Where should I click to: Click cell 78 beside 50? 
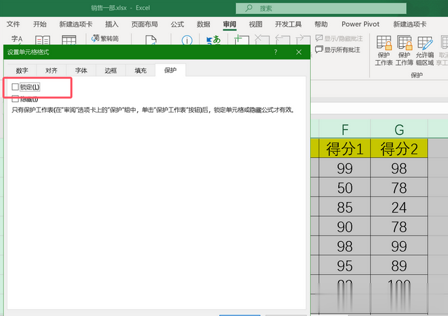[399, 187]
